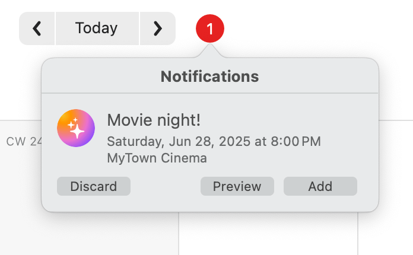
Task: Discard the Movie night invitation
Action: tap(94, 186)
